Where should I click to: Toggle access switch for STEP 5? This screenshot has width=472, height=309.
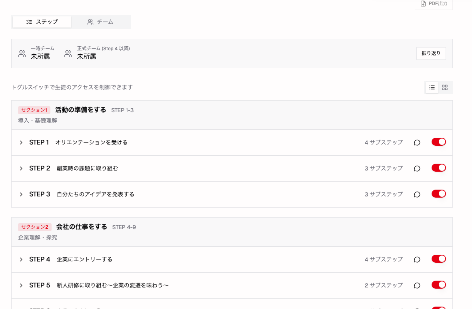[x=438, y=285]
